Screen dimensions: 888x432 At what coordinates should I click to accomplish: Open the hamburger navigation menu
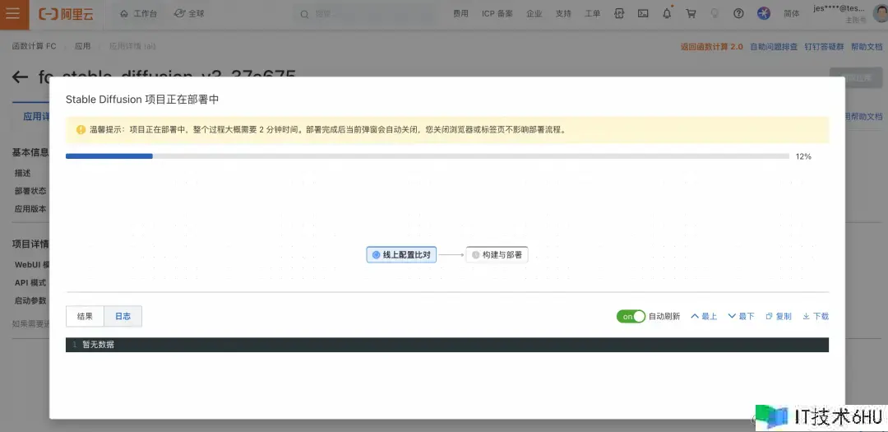pyautogui.click(x=12, y=14)
